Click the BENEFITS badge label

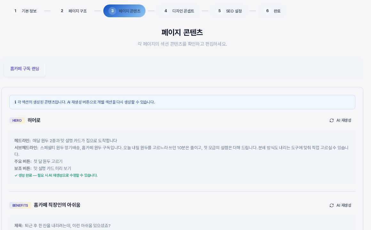pyautogui.click(x=20, y=205)
